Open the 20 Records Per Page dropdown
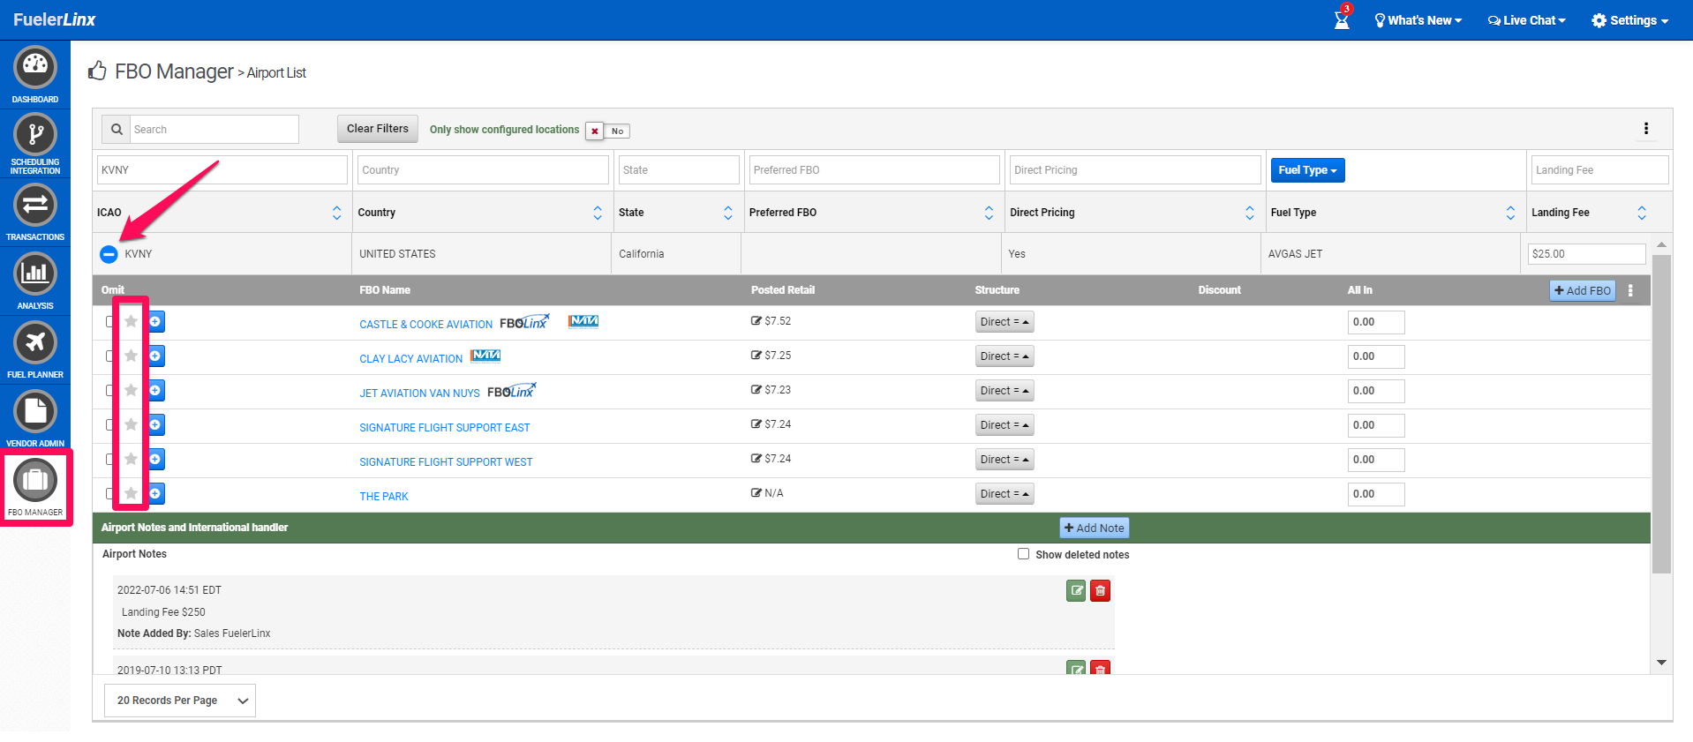 pyautogui.click(x=180, y=701)
